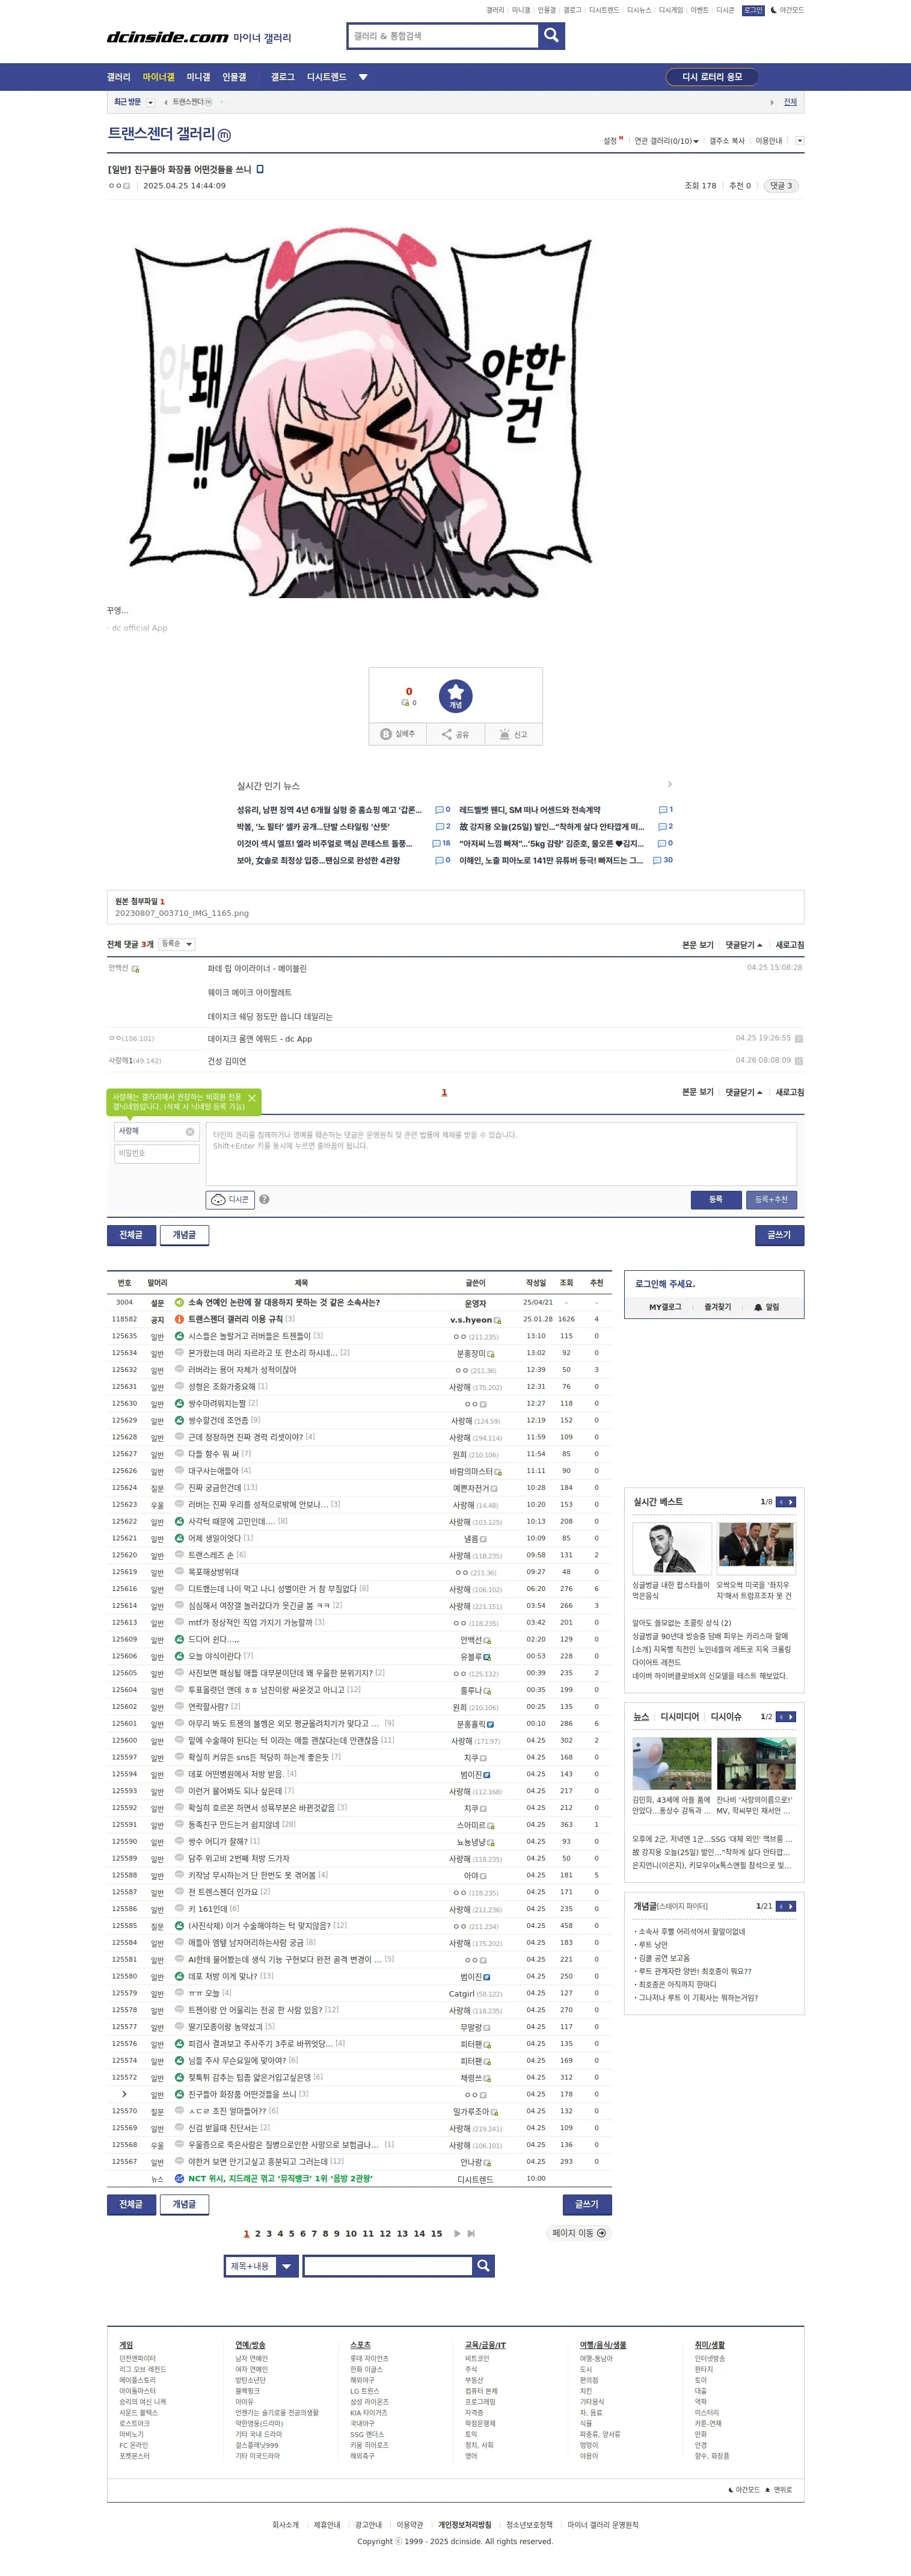Click upper 새로고침 above the comment list
The width and height of the screenshot is (911, 2576).
coord(789,945)
